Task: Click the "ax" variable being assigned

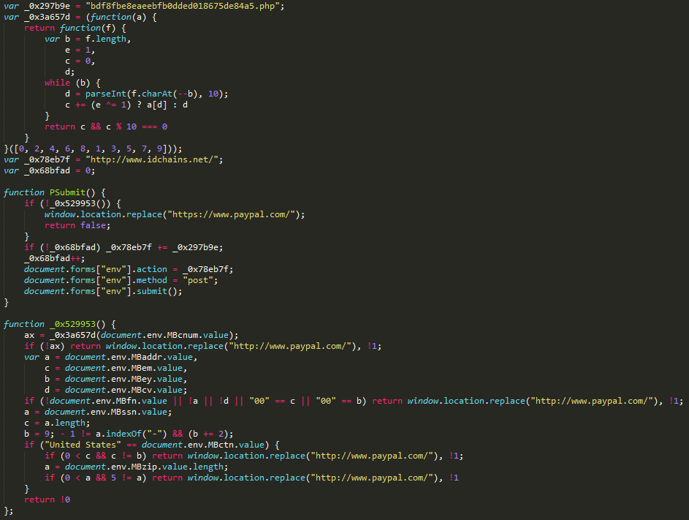Action: coord(29,335)
